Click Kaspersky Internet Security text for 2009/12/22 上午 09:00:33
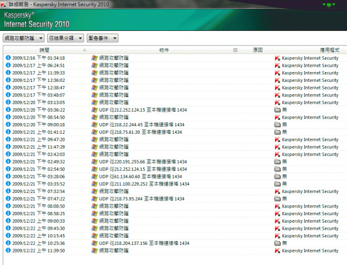 coord(310,221)
